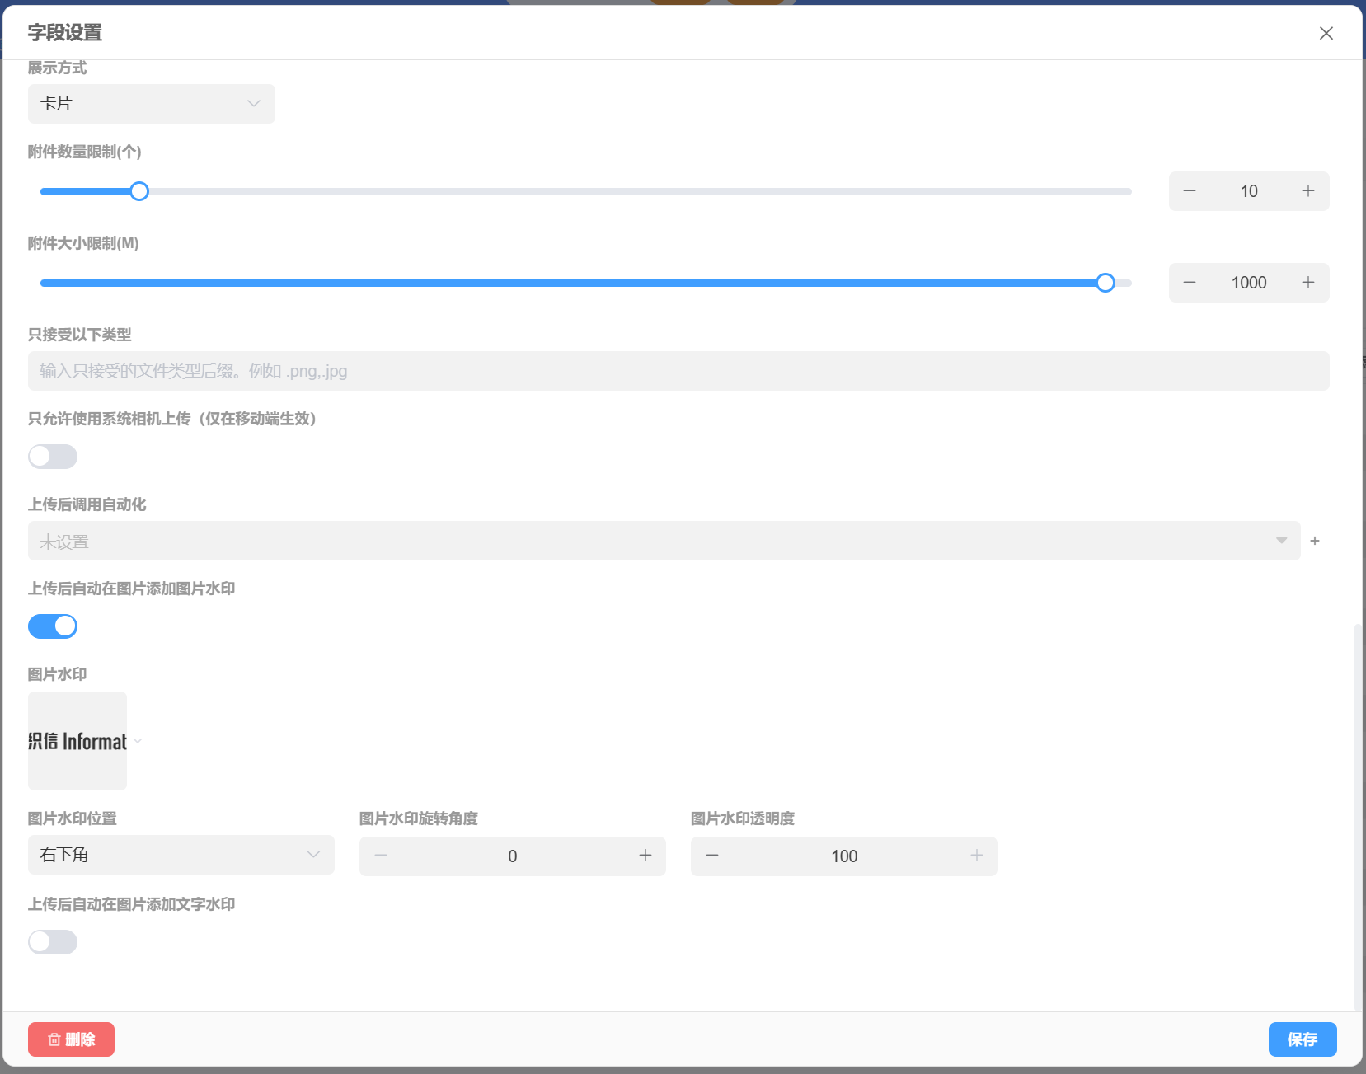Enable system camera only upload toggle
Screen dimensions: 1366x1074
tap(53, 457)
